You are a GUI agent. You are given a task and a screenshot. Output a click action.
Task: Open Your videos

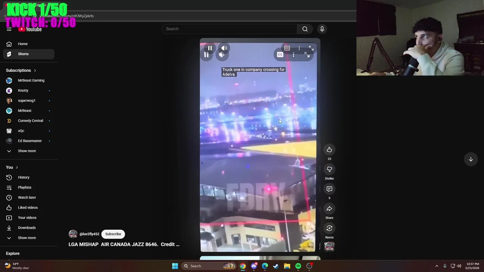tap(29, 218)
